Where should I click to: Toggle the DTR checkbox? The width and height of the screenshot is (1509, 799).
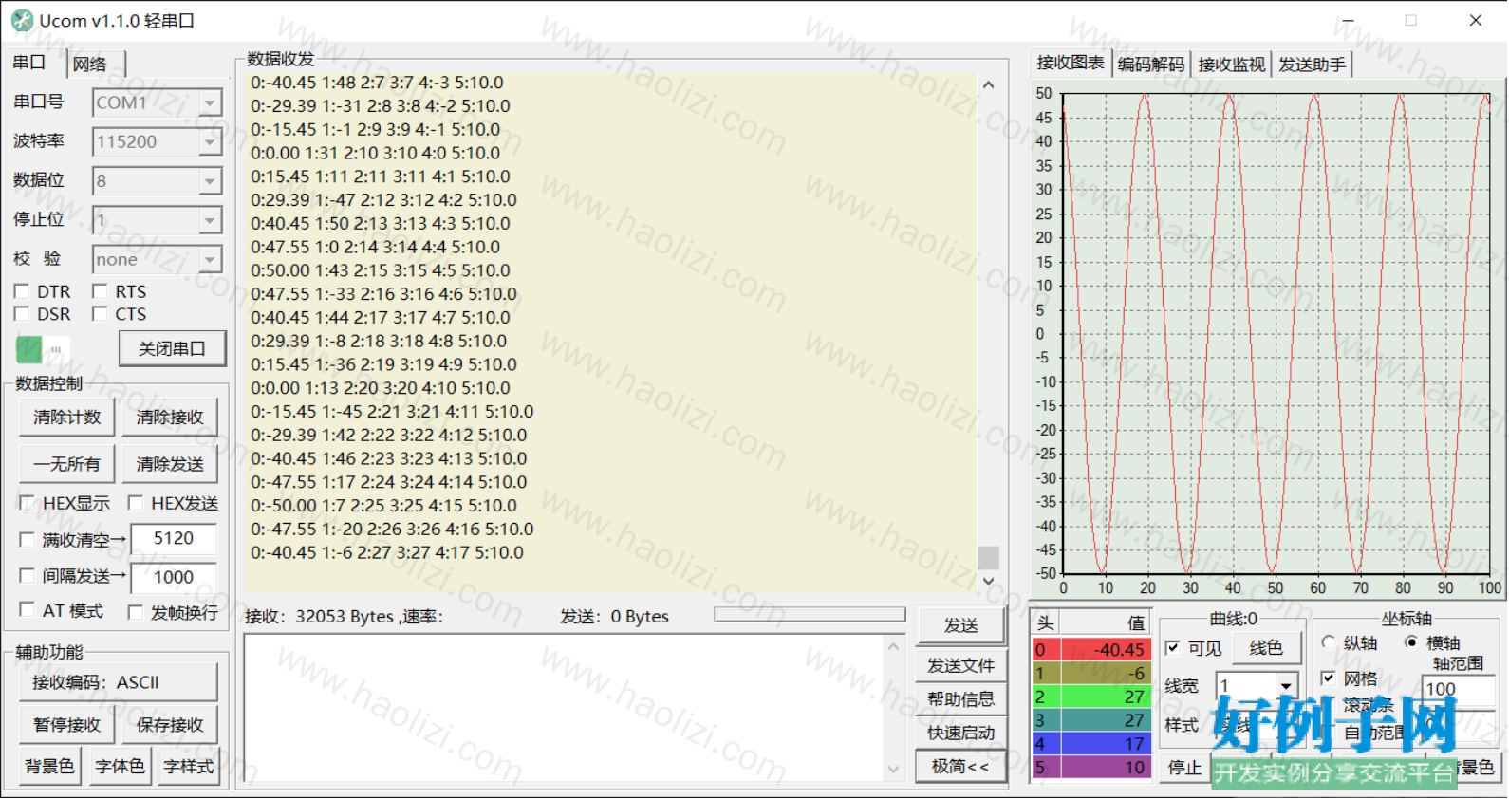(22, 291)
